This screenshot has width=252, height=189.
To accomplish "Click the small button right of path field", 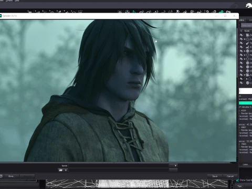I will (173, 170).
